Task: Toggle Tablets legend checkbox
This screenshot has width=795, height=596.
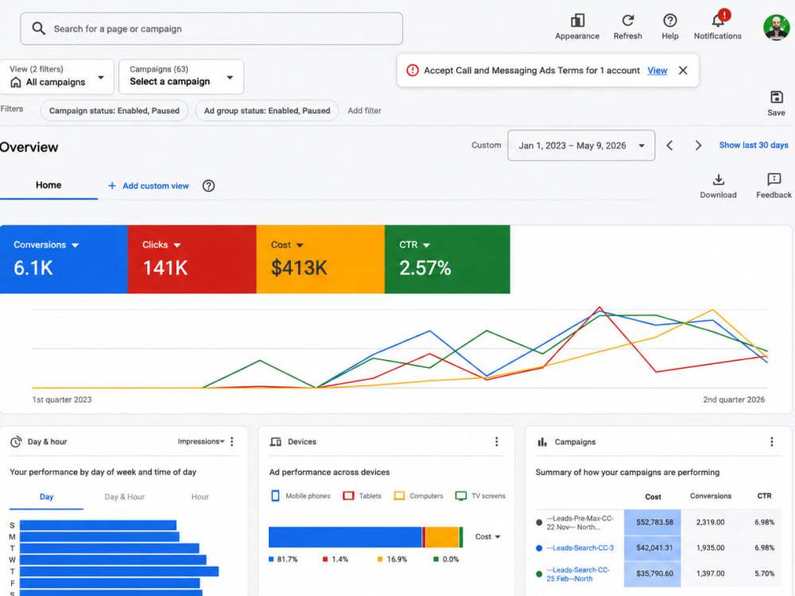Action: (348, 496)
